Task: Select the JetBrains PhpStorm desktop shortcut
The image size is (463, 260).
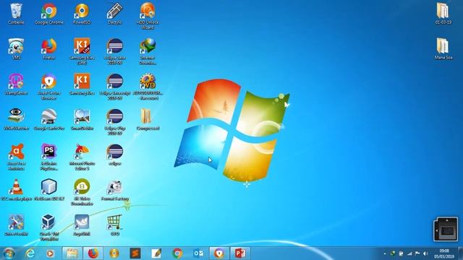Action: click(49, 157)
